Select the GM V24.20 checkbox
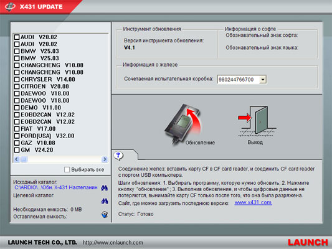This screenshot has height=249, width=332. click(x=17, y=150)
